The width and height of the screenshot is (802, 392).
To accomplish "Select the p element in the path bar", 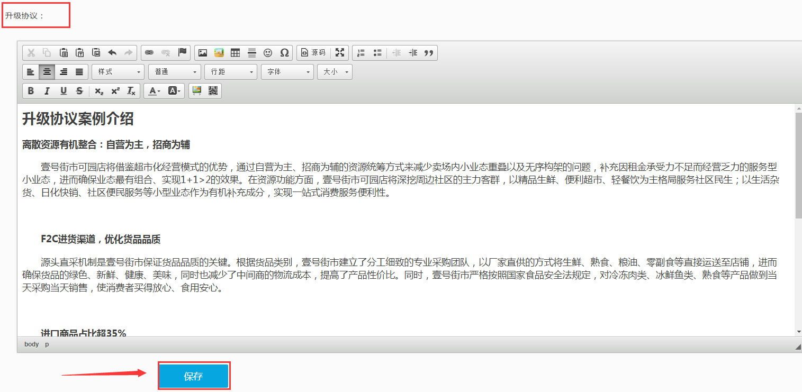I will [x=47, y=344].
